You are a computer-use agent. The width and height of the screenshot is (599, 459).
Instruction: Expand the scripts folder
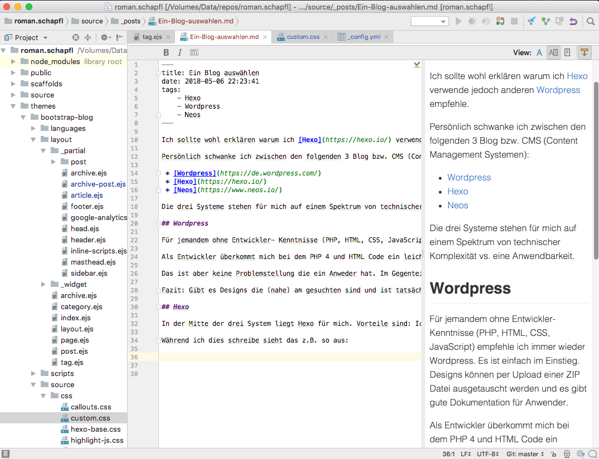[33, 373]
